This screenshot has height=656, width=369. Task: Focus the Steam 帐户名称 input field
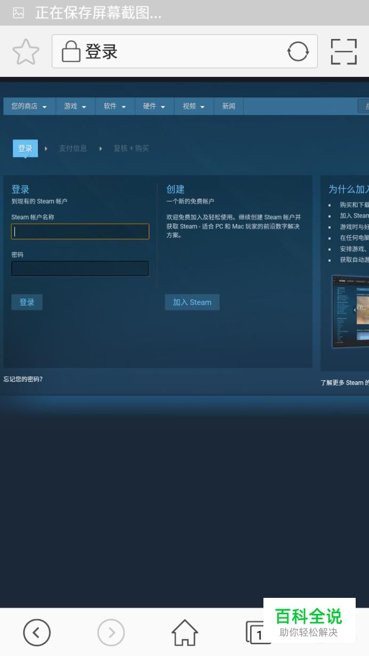tap(80, 231)
